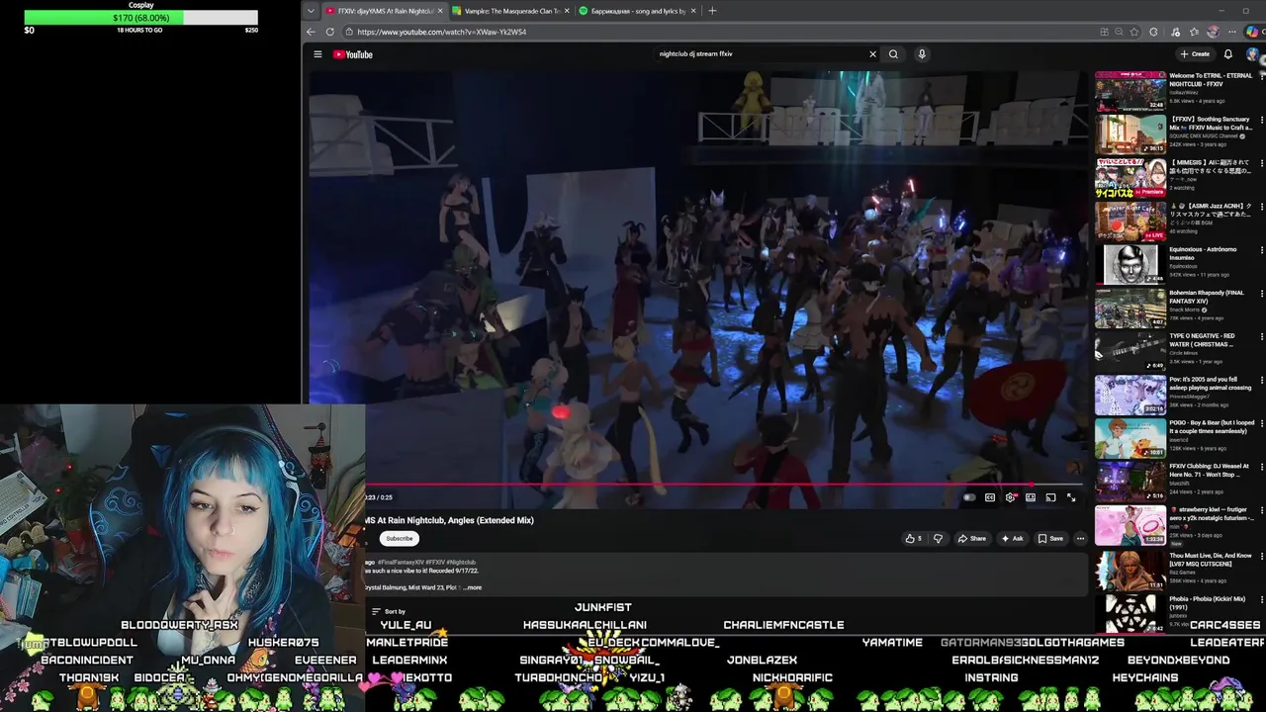This screenshot has width=1266, height=712.
Task: Open the video player settings gear
Action: pyautogui.click(x=1010, y=497)
